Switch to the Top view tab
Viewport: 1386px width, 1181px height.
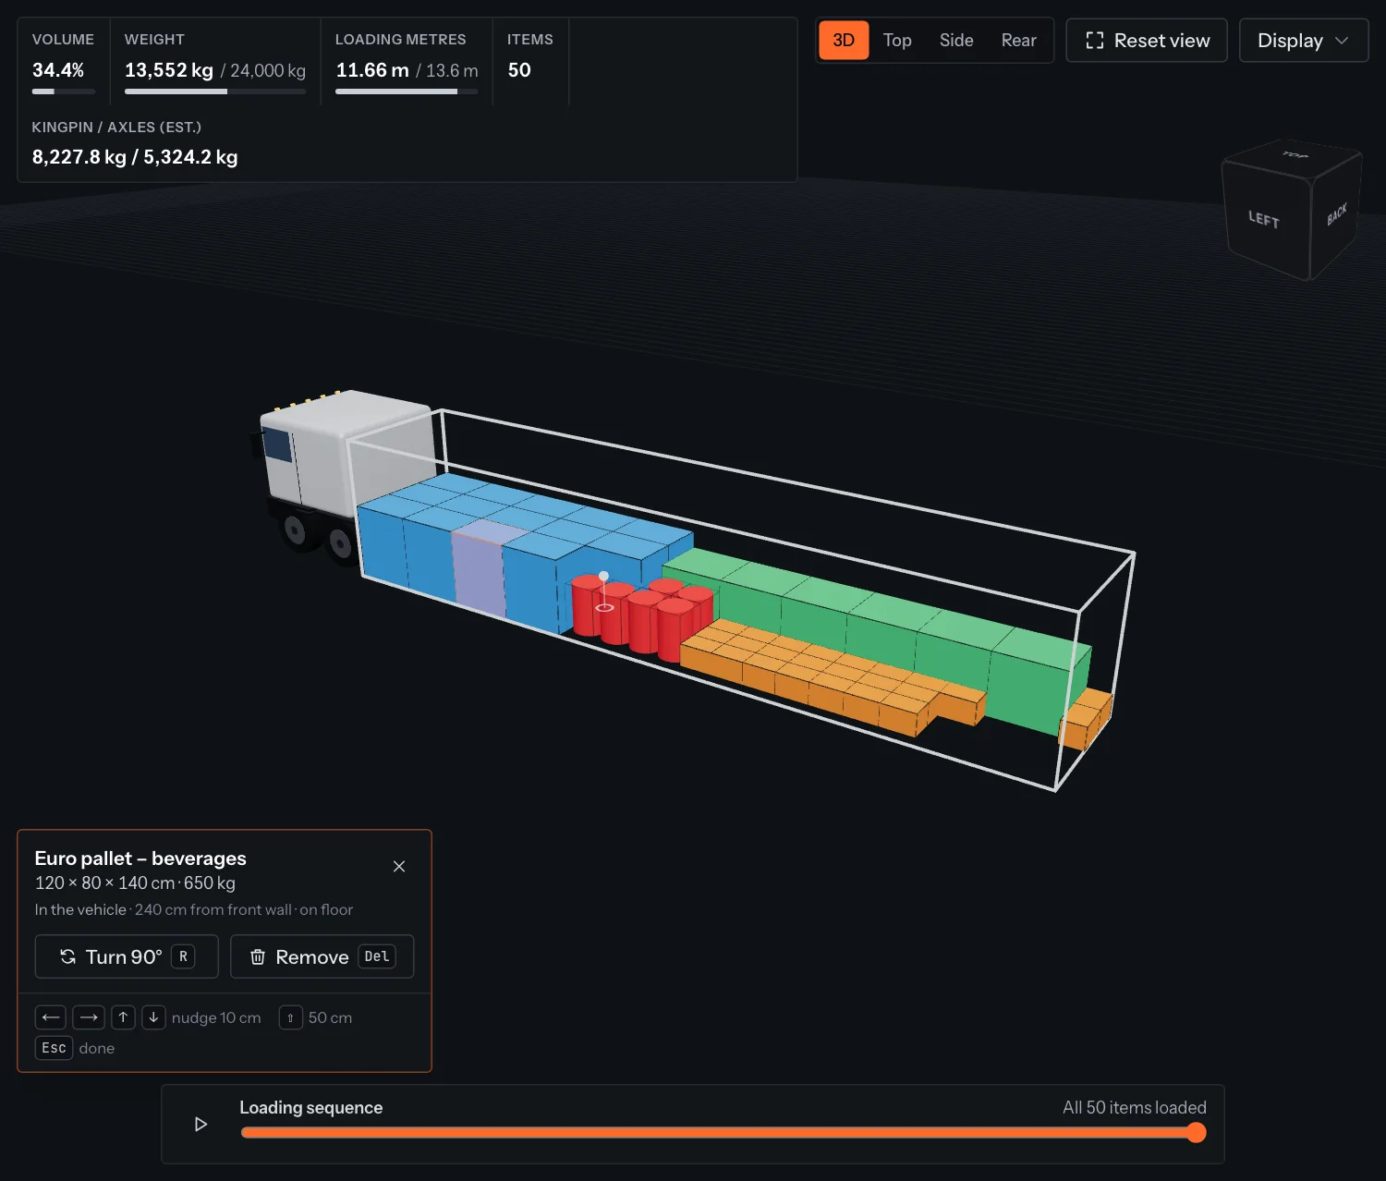coord(896,41)
